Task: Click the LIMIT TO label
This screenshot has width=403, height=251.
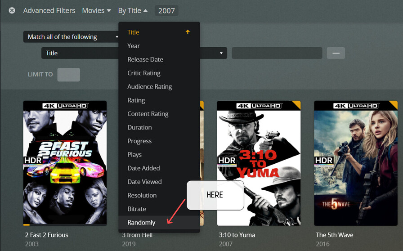Action: click(x=40, y=74)
